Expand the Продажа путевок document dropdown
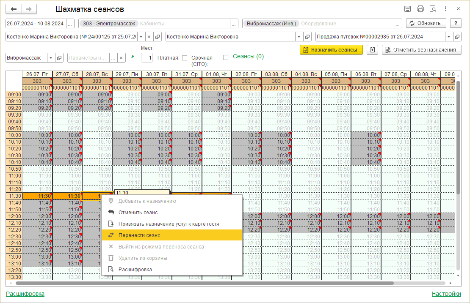The width and height of the screenshot is (470, 303). tap(448, 37)
